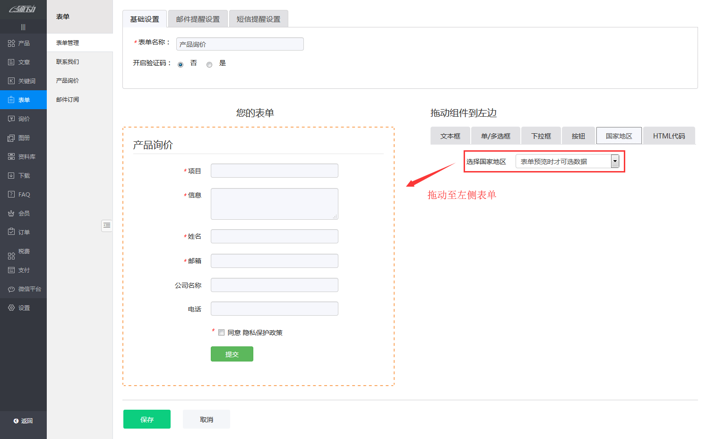
Task: Open 文章 section icon in sidebar
Action: [11, 62]
